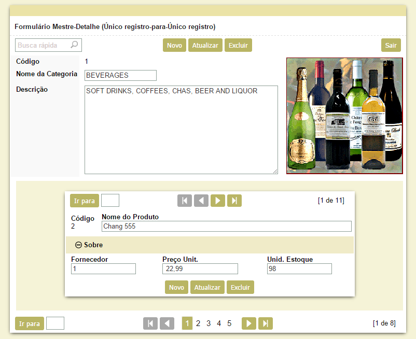Collapse the Sobre section
Image resolution: width=416 pixels, height=339 pixels.
[x=79, y=245]
